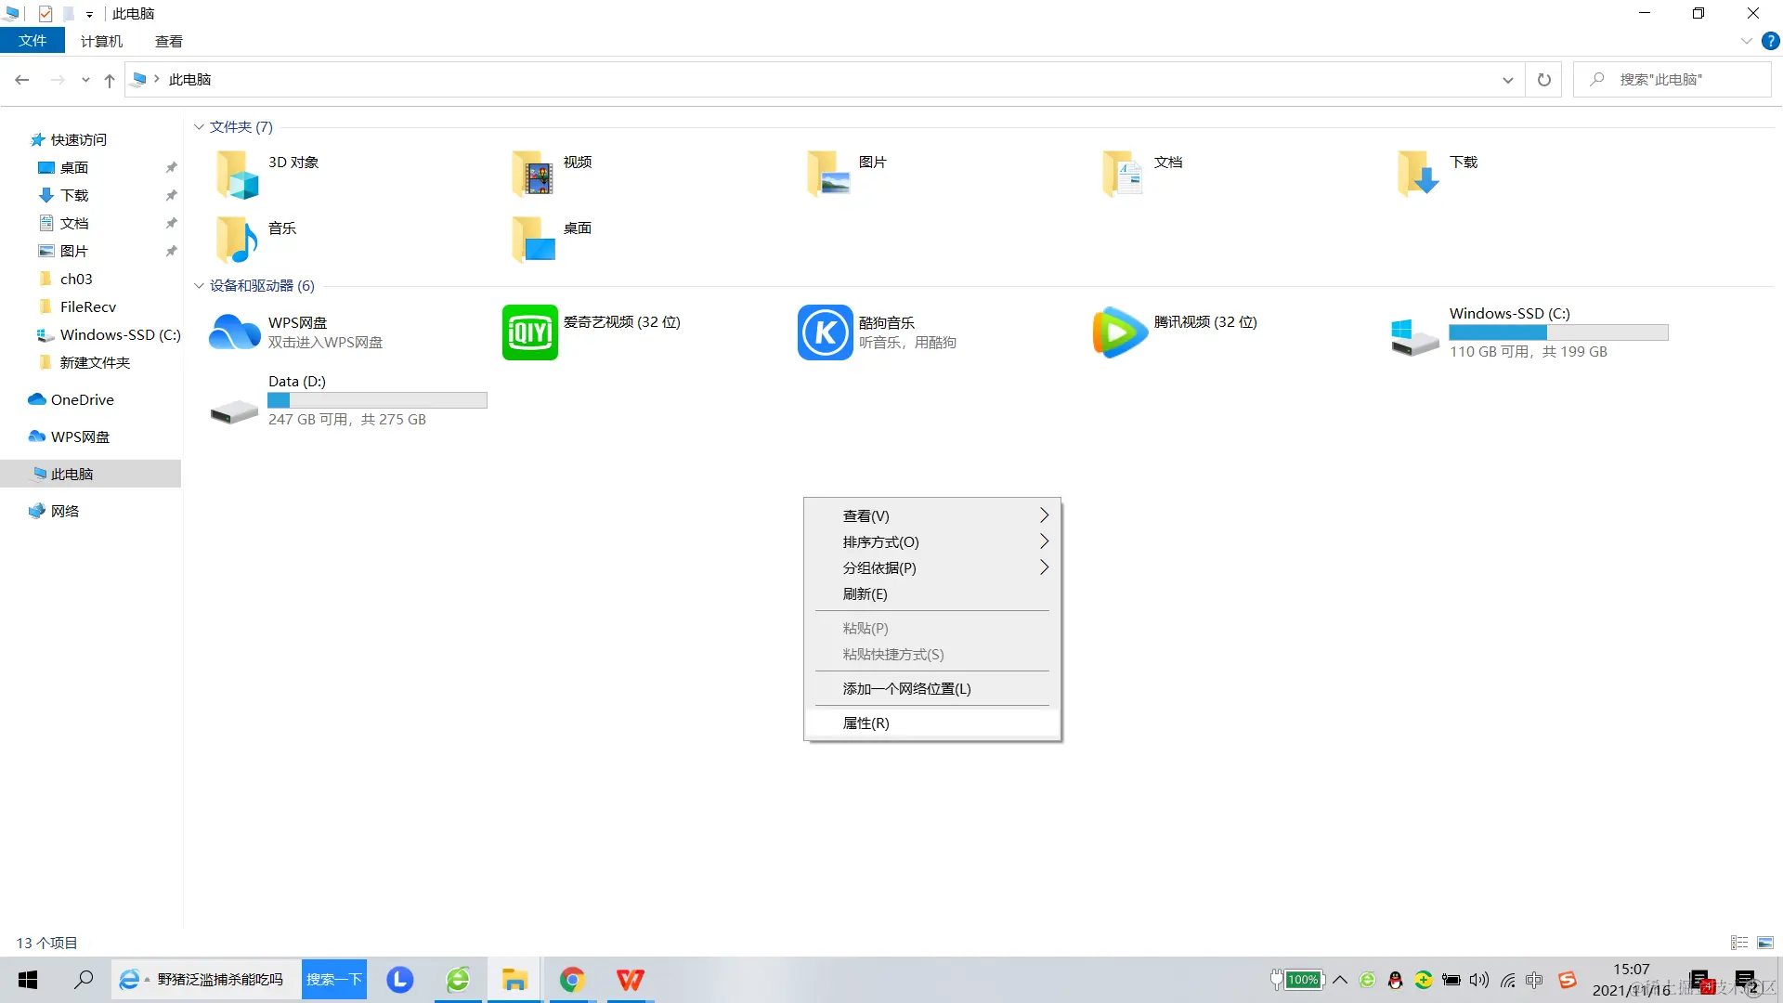Open the Kugou Music icon
1783x1003 pixels.
(825, 332)
